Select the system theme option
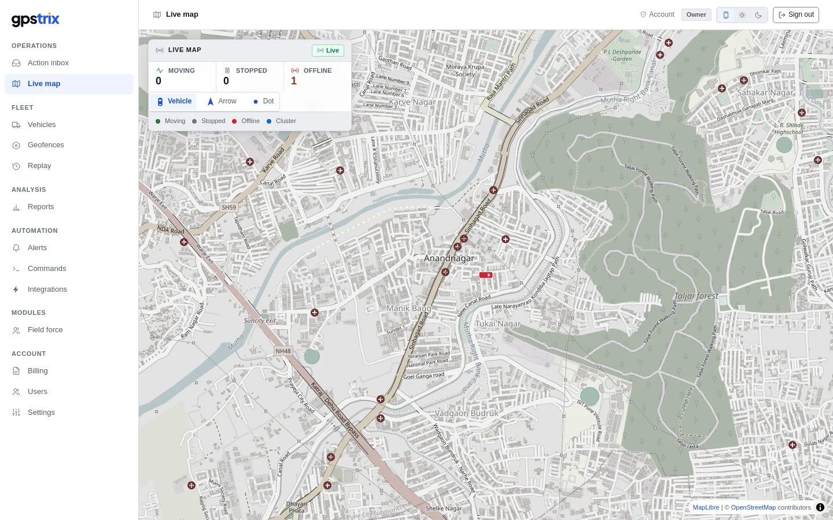Viewport: 833px width, 520px height. [726, 15]
